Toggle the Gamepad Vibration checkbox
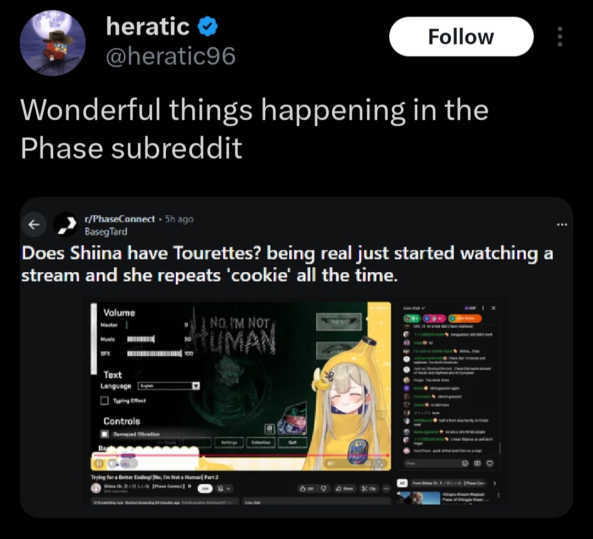This screenshot has height=539, width=593. tap(105, 434)
